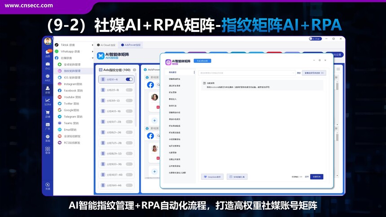Open the 文本拆解工具 button
Screen dimensions: 386x217
tap(237, 177)
